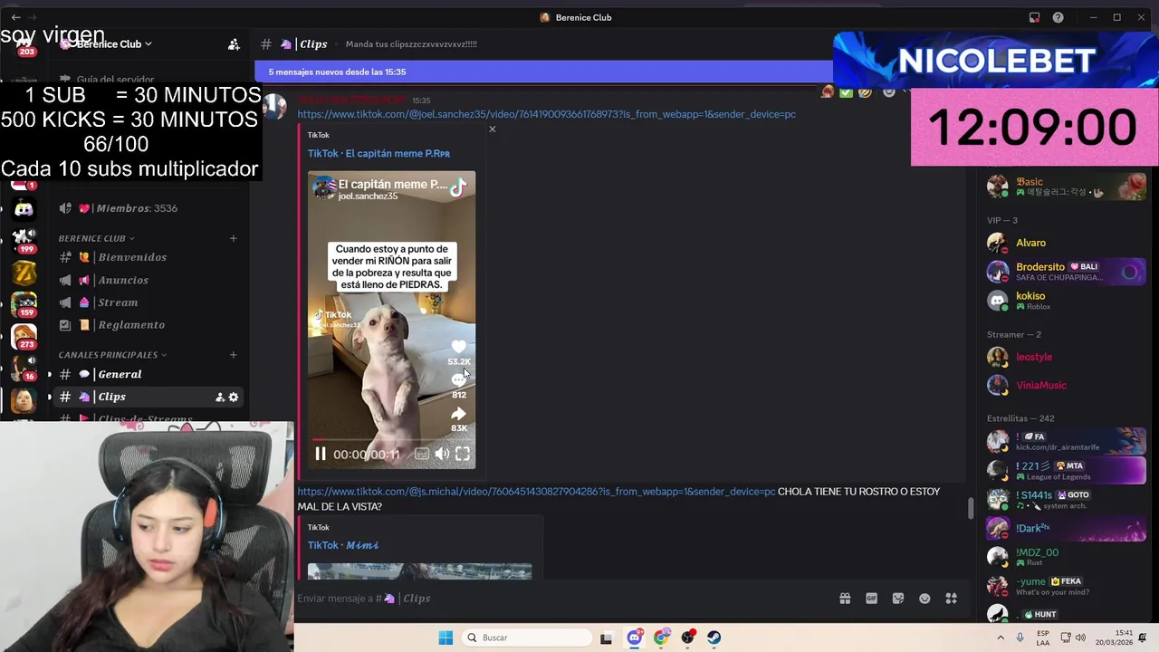Screen dimensions: 1159x652
Task: Open the pastel Discord logo server icon
Action: point(24,209)
